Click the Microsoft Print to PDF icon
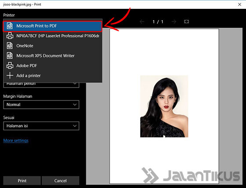Viewport: 246px width, 188px height. click(10, 26)
